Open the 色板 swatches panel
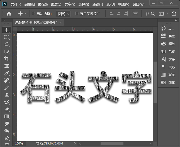Screen dimensions: 180x147 pyautogui.click(x=168, y=51)
